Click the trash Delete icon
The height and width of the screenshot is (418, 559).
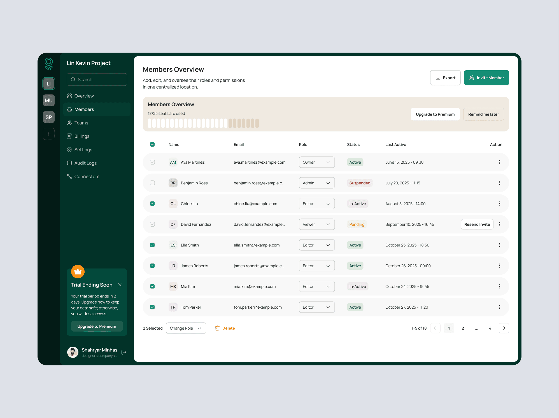[x=217, y=328]
